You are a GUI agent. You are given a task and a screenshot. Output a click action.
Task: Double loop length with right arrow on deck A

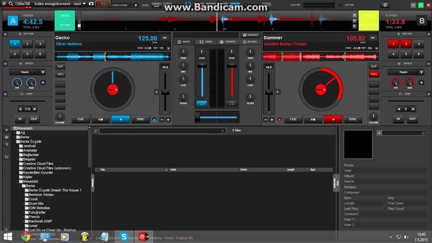coord(35,109)
